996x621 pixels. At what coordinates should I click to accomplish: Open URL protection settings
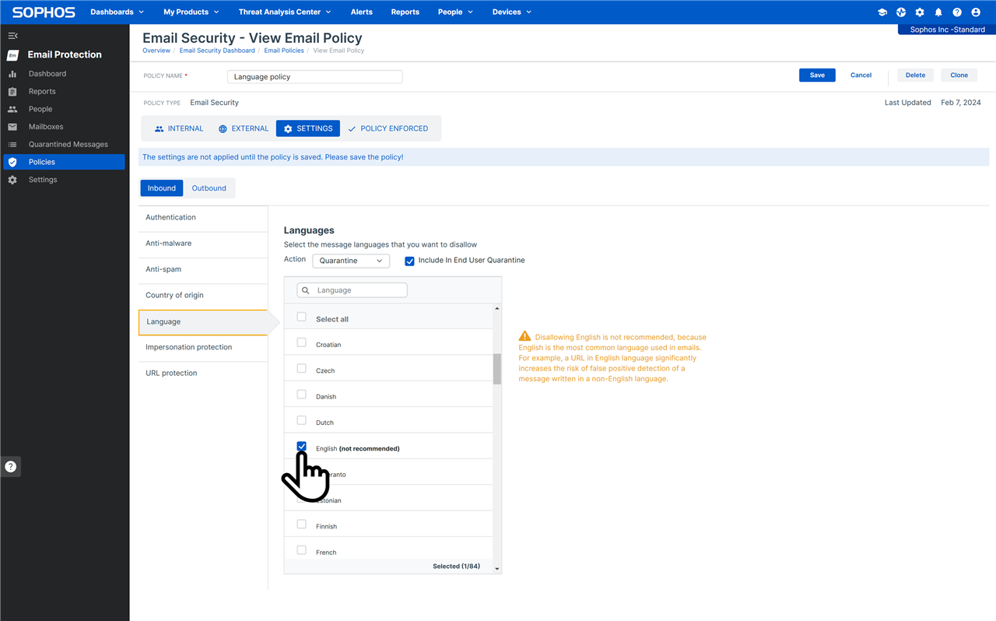pos(203,373)
